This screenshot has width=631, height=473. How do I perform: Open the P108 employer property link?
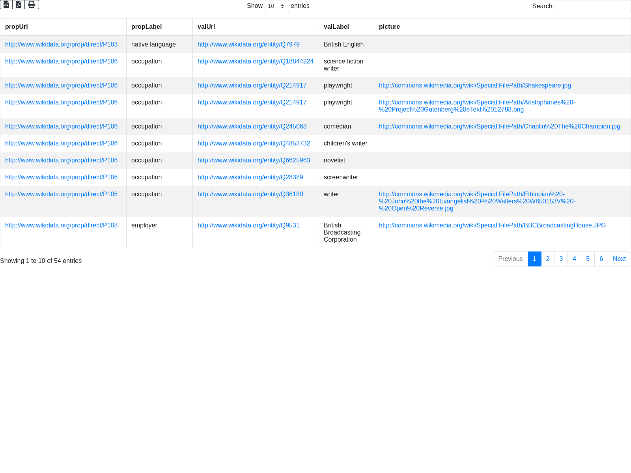pos(61,225)
